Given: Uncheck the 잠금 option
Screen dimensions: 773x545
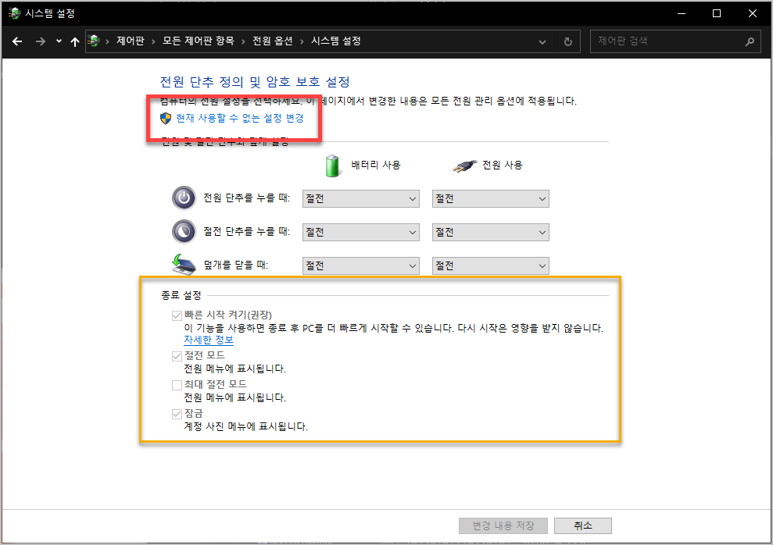Looking at the screenshot, I should coord(177,413).
